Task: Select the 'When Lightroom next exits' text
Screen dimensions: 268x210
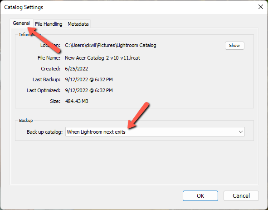Action: click(96, 132)
